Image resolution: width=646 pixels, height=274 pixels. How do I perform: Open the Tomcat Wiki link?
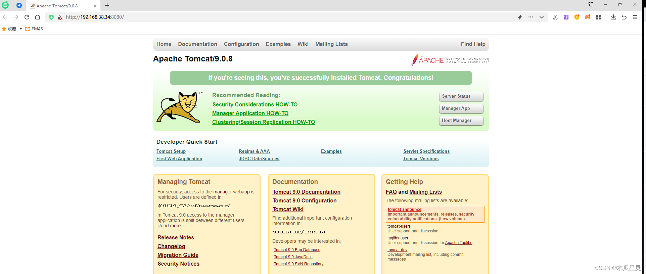[288, 210]
